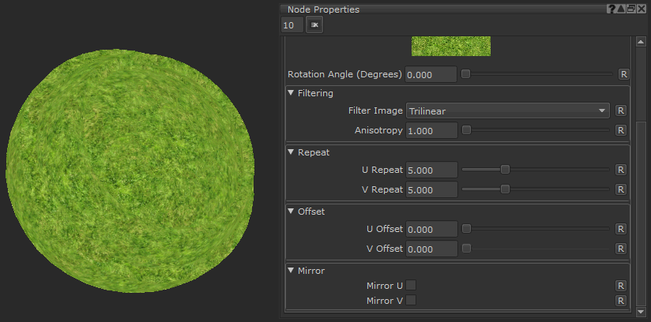651x322 pixels.
Task: Reset Mirror V using its R button
Action: pyautogui.click(x=620, y=301)
